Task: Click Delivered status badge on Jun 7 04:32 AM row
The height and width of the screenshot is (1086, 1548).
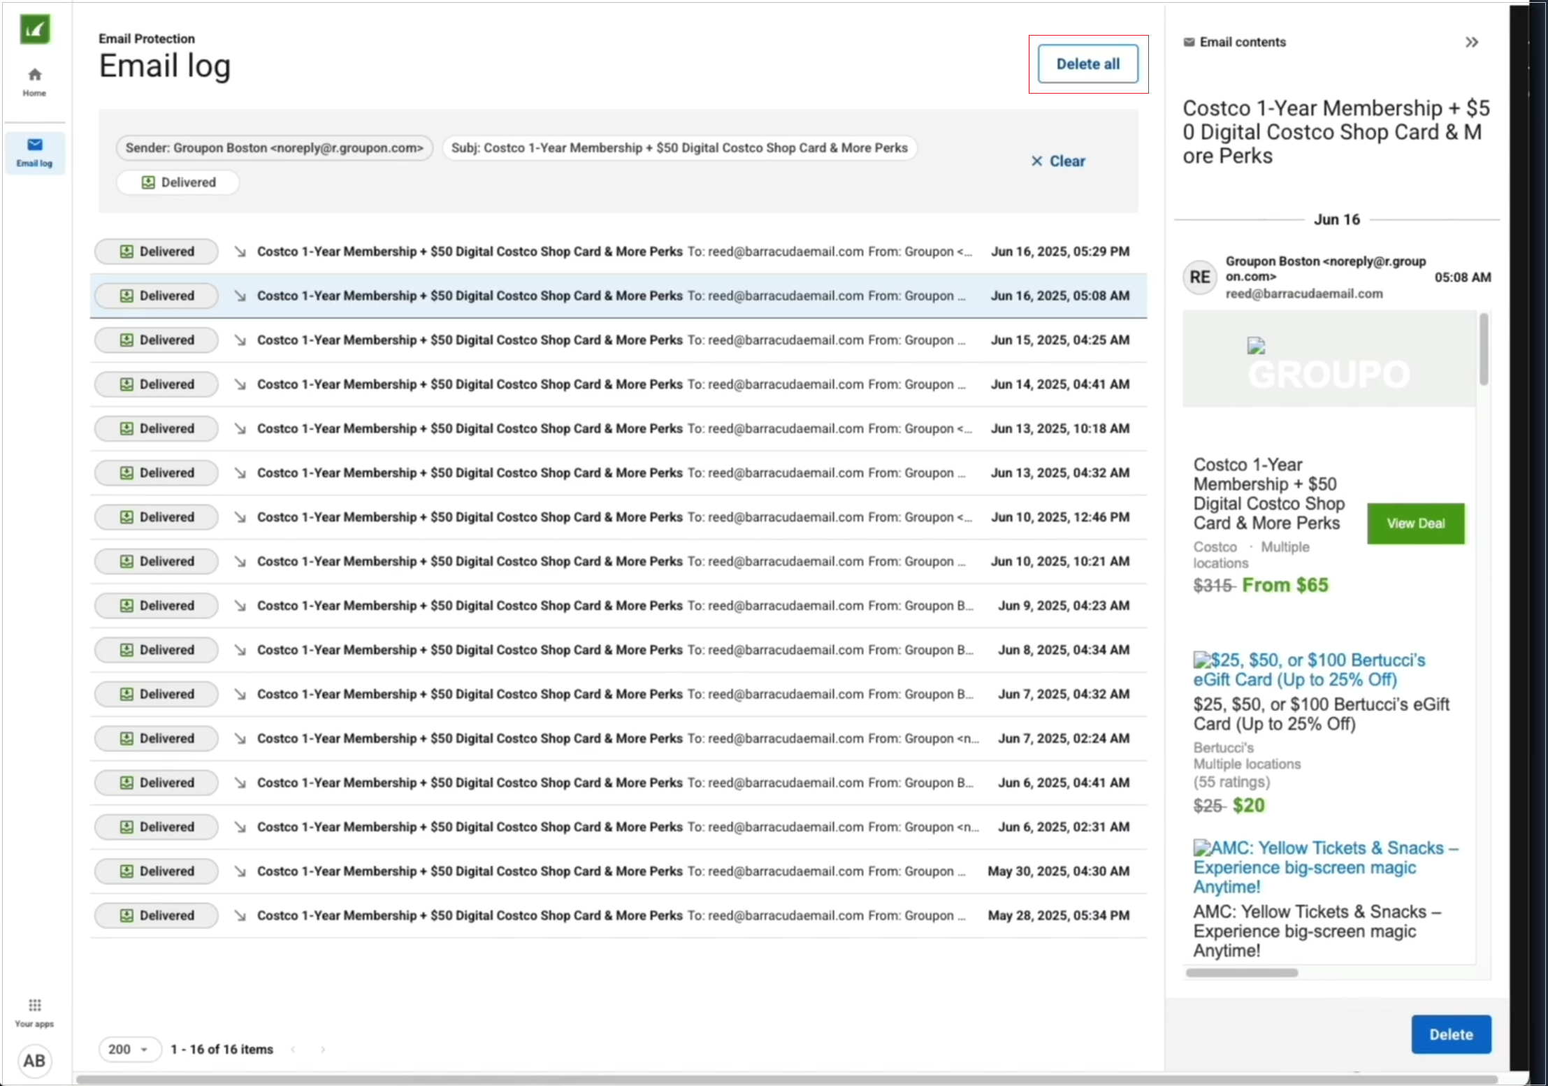Action: click(157, 694)
